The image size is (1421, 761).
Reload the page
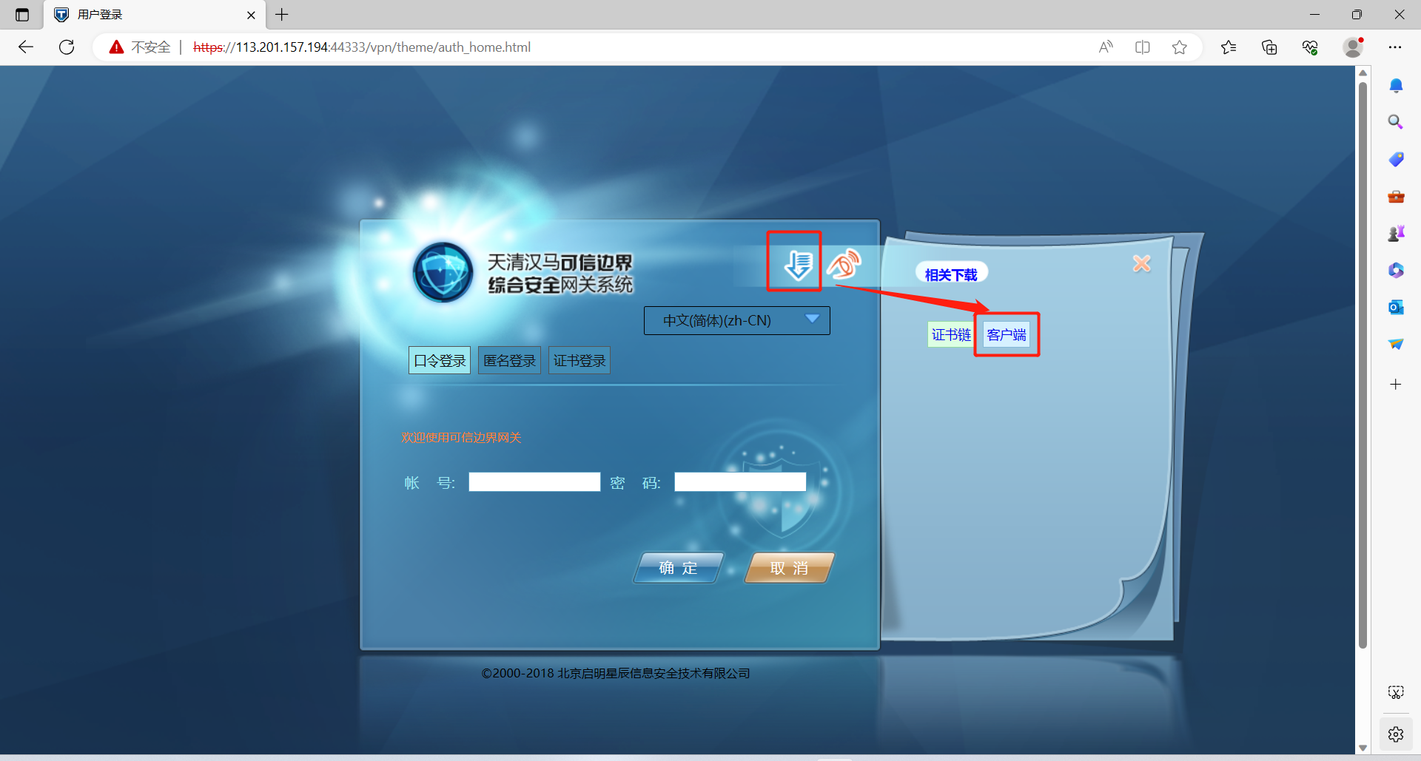pos(67,47)
